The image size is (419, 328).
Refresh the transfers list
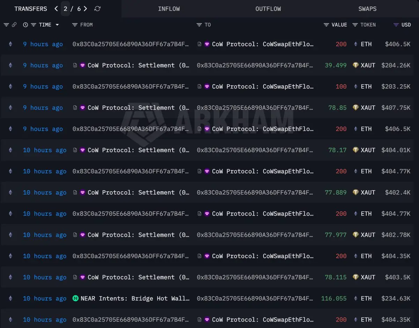click(x=97, y=9)
